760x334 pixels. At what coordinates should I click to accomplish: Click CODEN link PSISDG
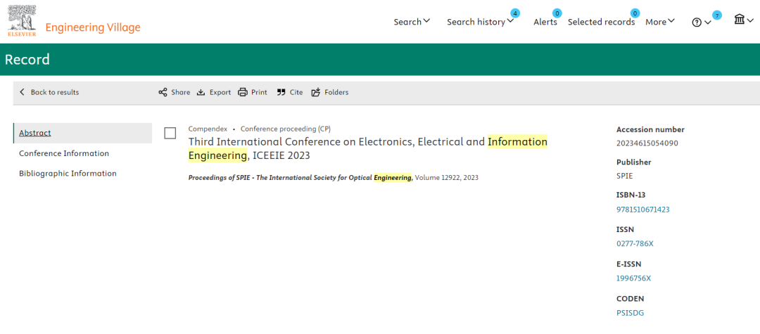click(x=630, y=313)
